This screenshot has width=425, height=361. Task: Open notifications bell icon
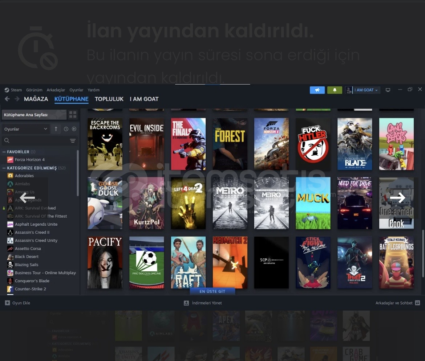[x=335, y=90]
